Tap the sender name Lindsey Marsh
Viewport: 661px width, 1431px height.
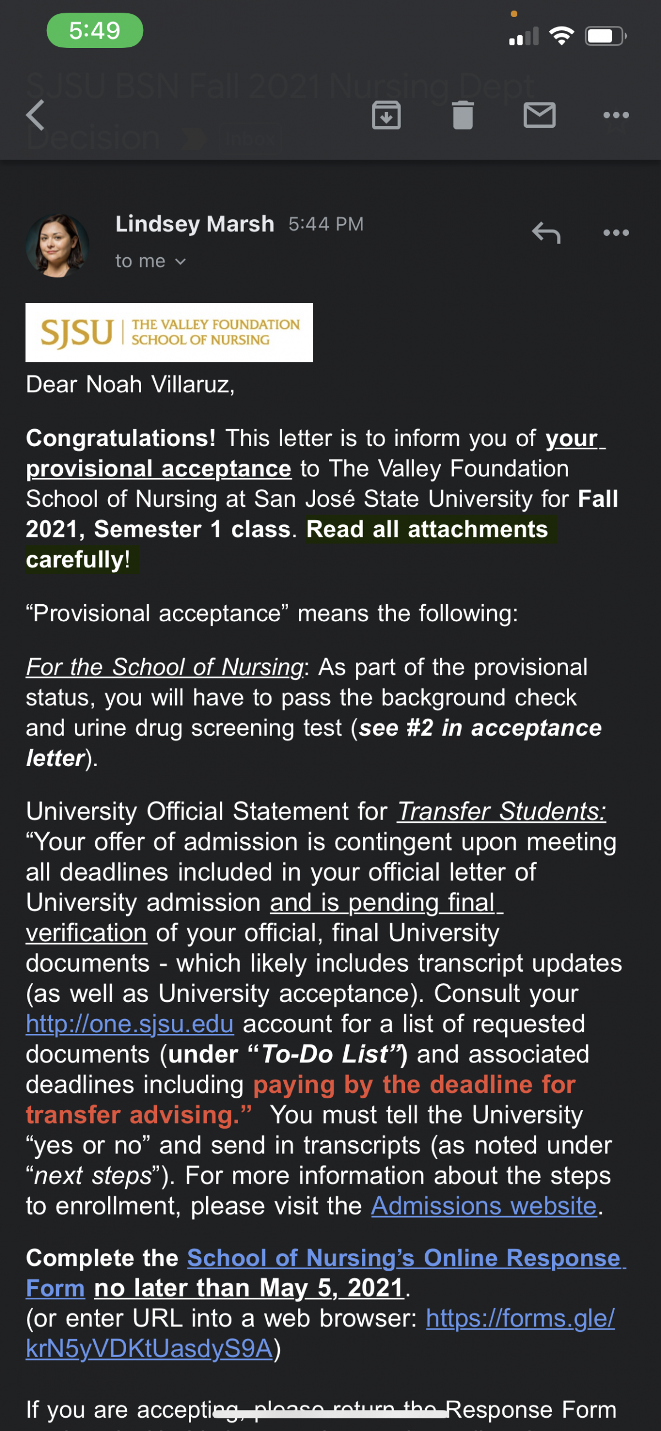(195, 224)
